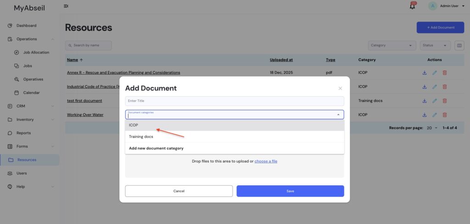
Task: Open the column layout settings icon
Action: (459, 45)
